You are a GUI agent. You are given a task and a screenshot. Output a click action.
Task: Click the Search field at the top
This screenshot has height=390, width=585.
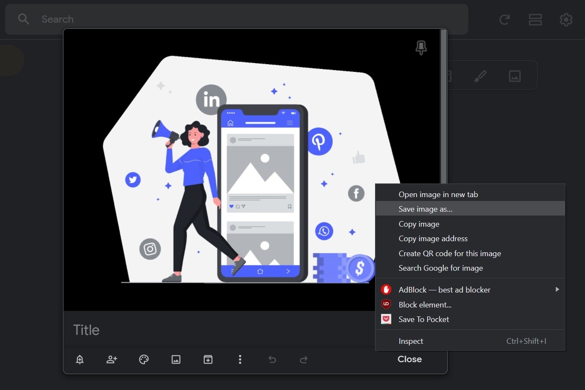[236, 19]
